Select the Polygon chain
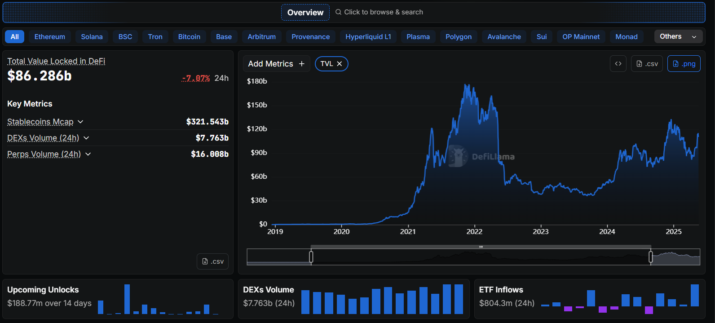This screenshot has height=323, width=715. pos(459,37)
